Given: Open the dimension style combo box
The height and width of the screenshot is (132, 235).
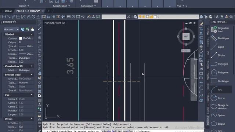Looking at the screenshot, I should tap(114, 17).
